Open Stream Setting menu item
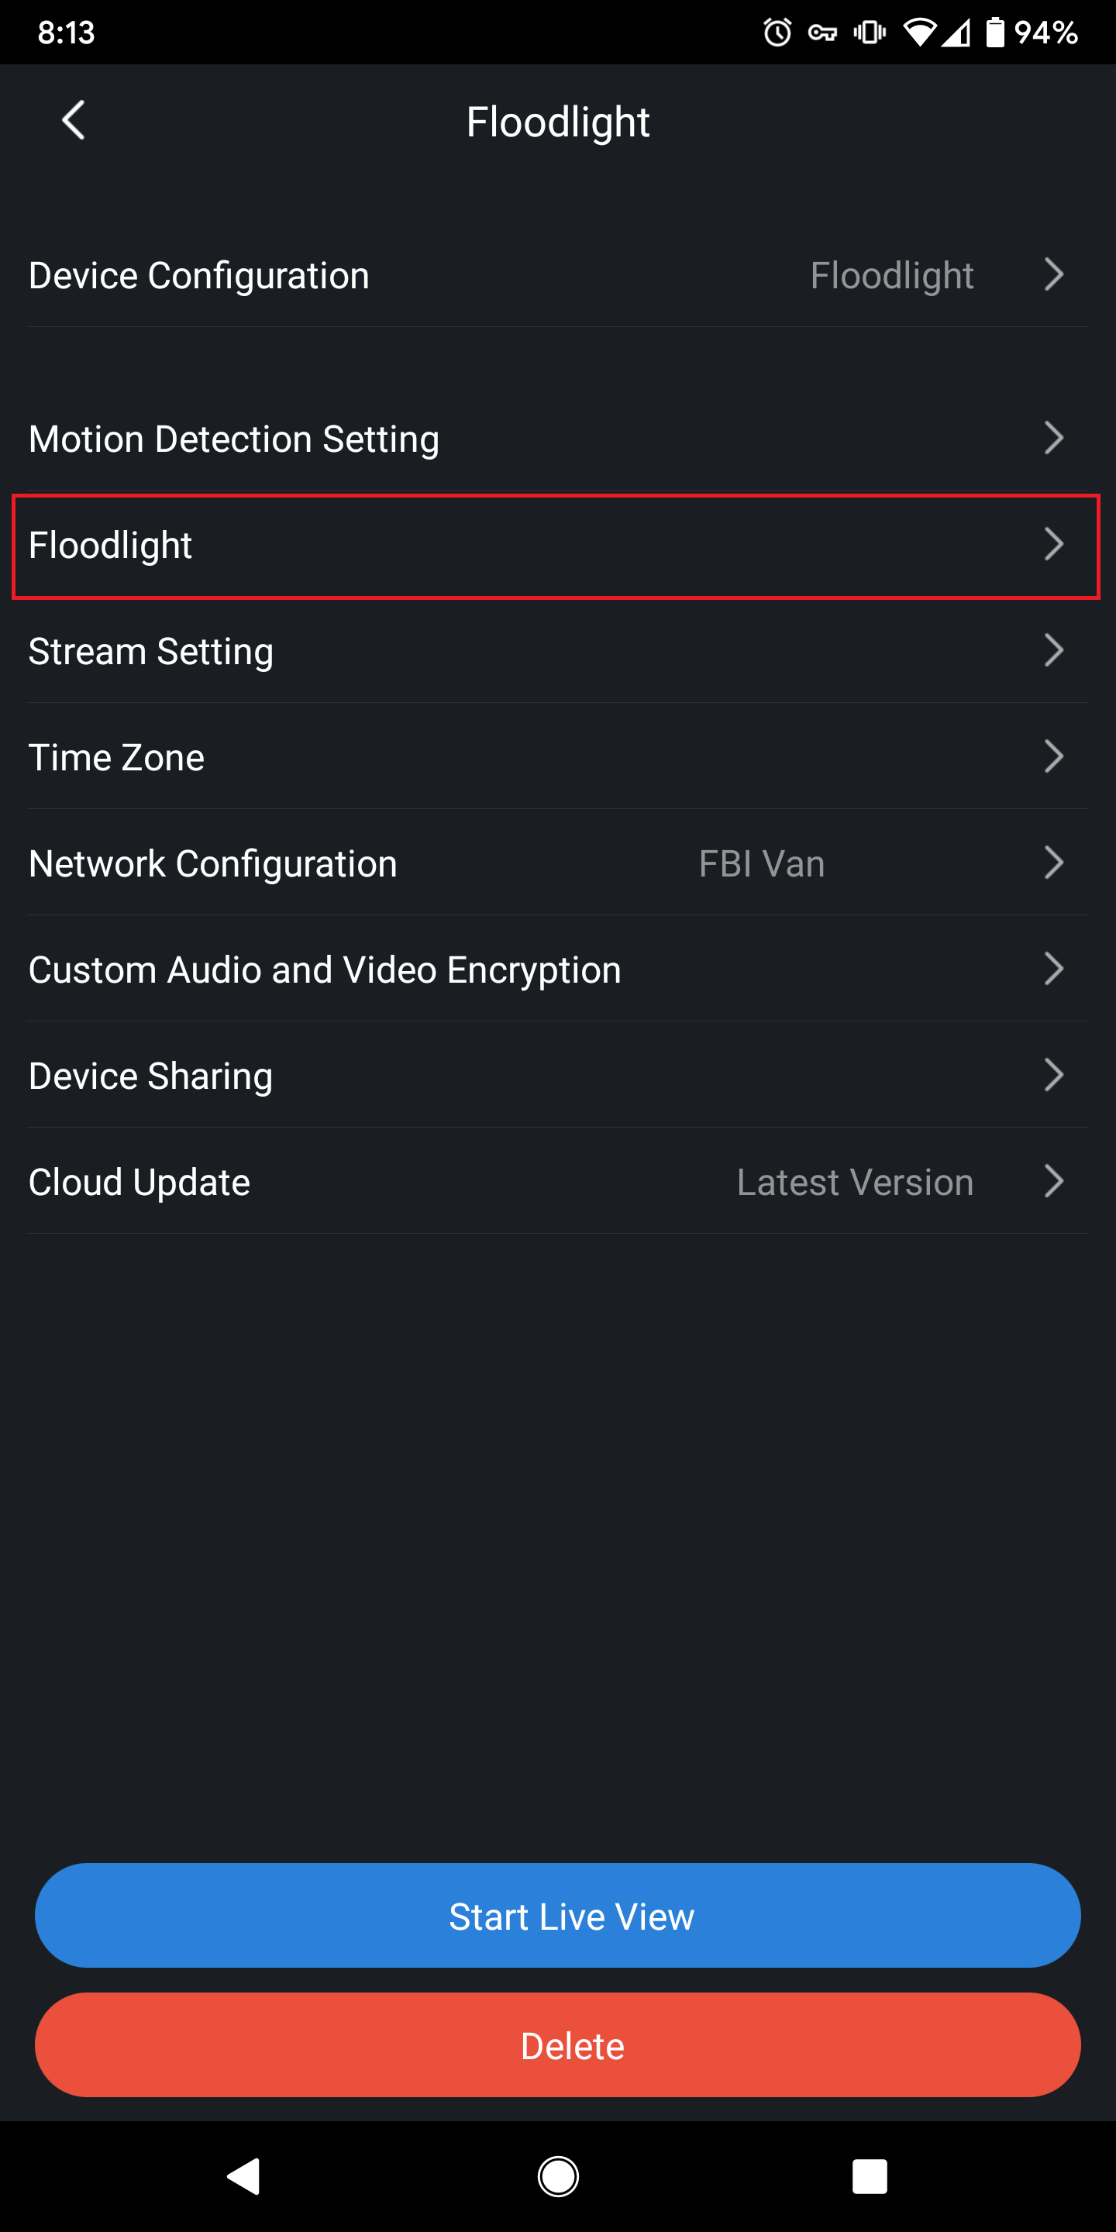Screen dimensions: 1116x2232 point(555,652)
